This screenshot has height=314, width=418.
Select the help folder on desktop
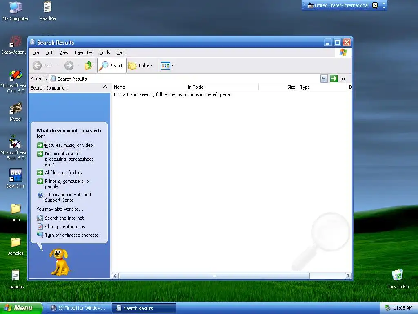click(x=16, y=213)
